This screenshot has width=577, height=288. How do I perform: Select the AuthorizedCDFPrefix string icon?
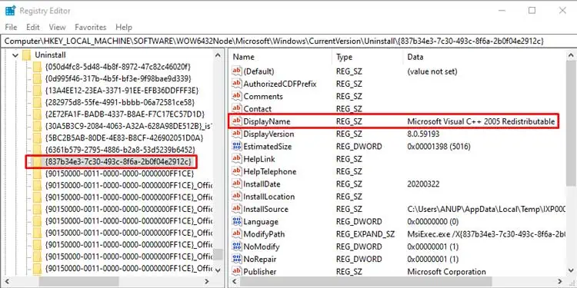pos(237,84)
